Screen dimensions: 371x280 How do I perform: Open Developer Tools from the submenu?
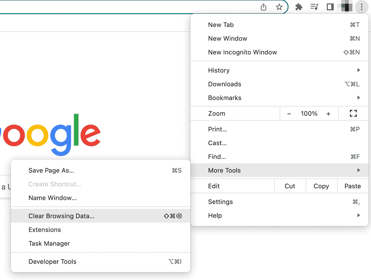(x=52, y=261)
